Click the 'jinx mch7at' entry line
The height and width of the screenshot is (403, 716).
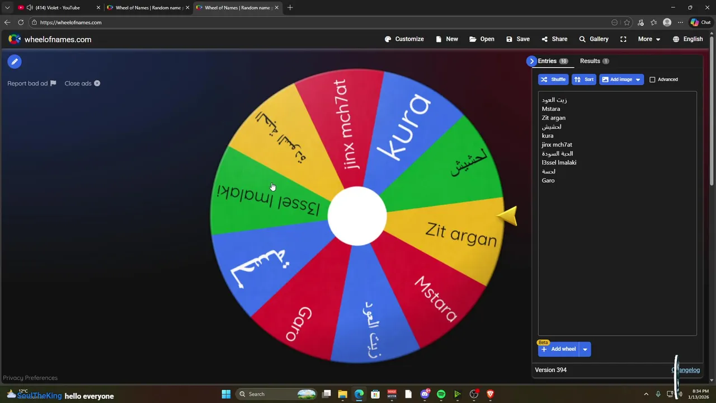pos(557,145)
